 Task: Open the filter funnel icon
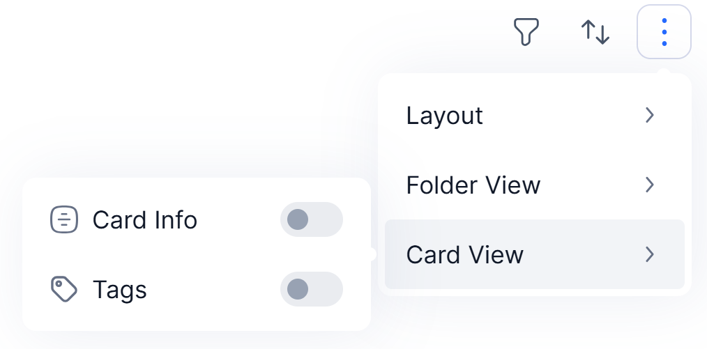click(x=526, y=31)
